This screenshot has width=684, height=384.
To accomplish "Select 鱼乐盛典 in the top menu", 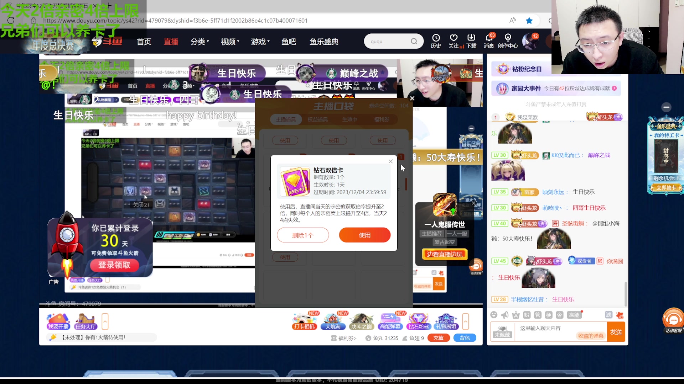I will [323, 41].
